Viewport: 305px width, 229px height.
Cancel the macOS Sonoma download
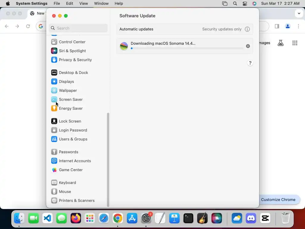tap(248, 46)
